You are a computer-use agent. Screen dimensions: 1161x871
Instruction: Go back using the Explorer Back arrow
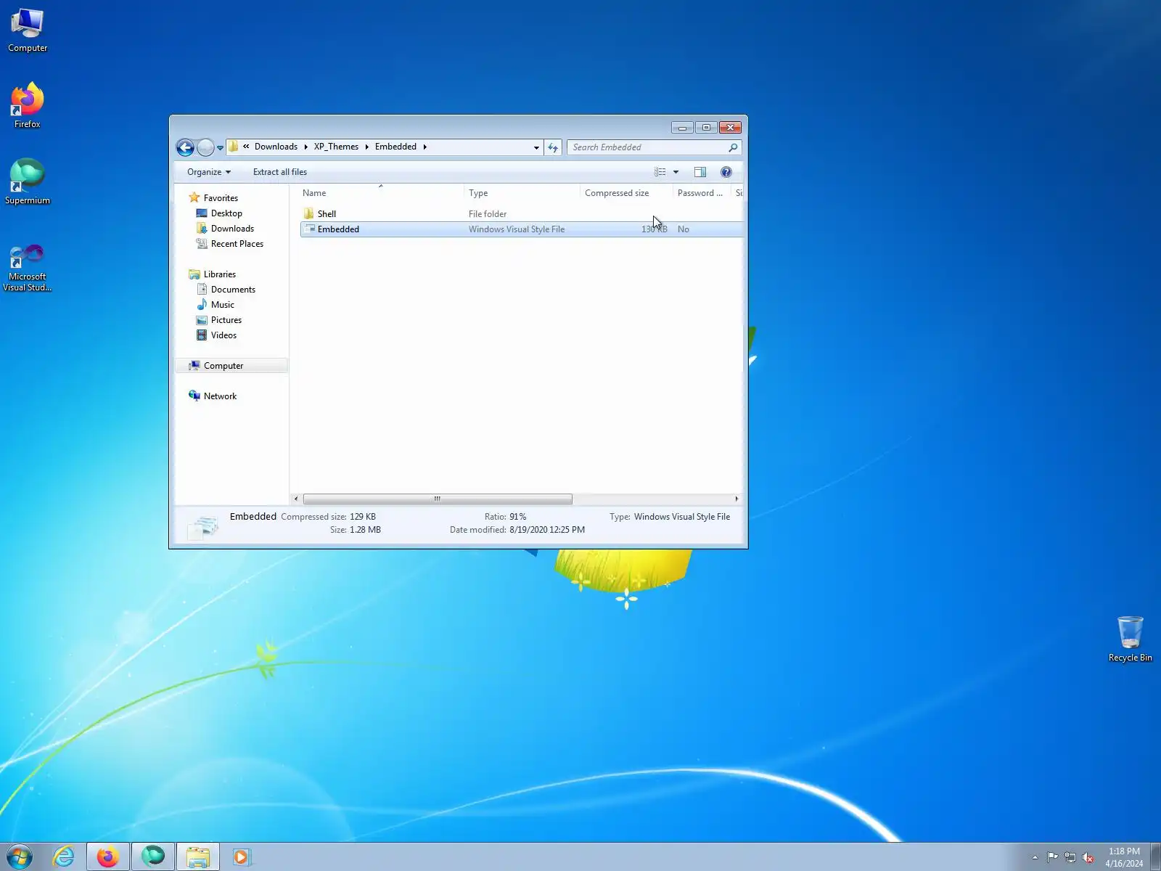(x=185, y=147)
